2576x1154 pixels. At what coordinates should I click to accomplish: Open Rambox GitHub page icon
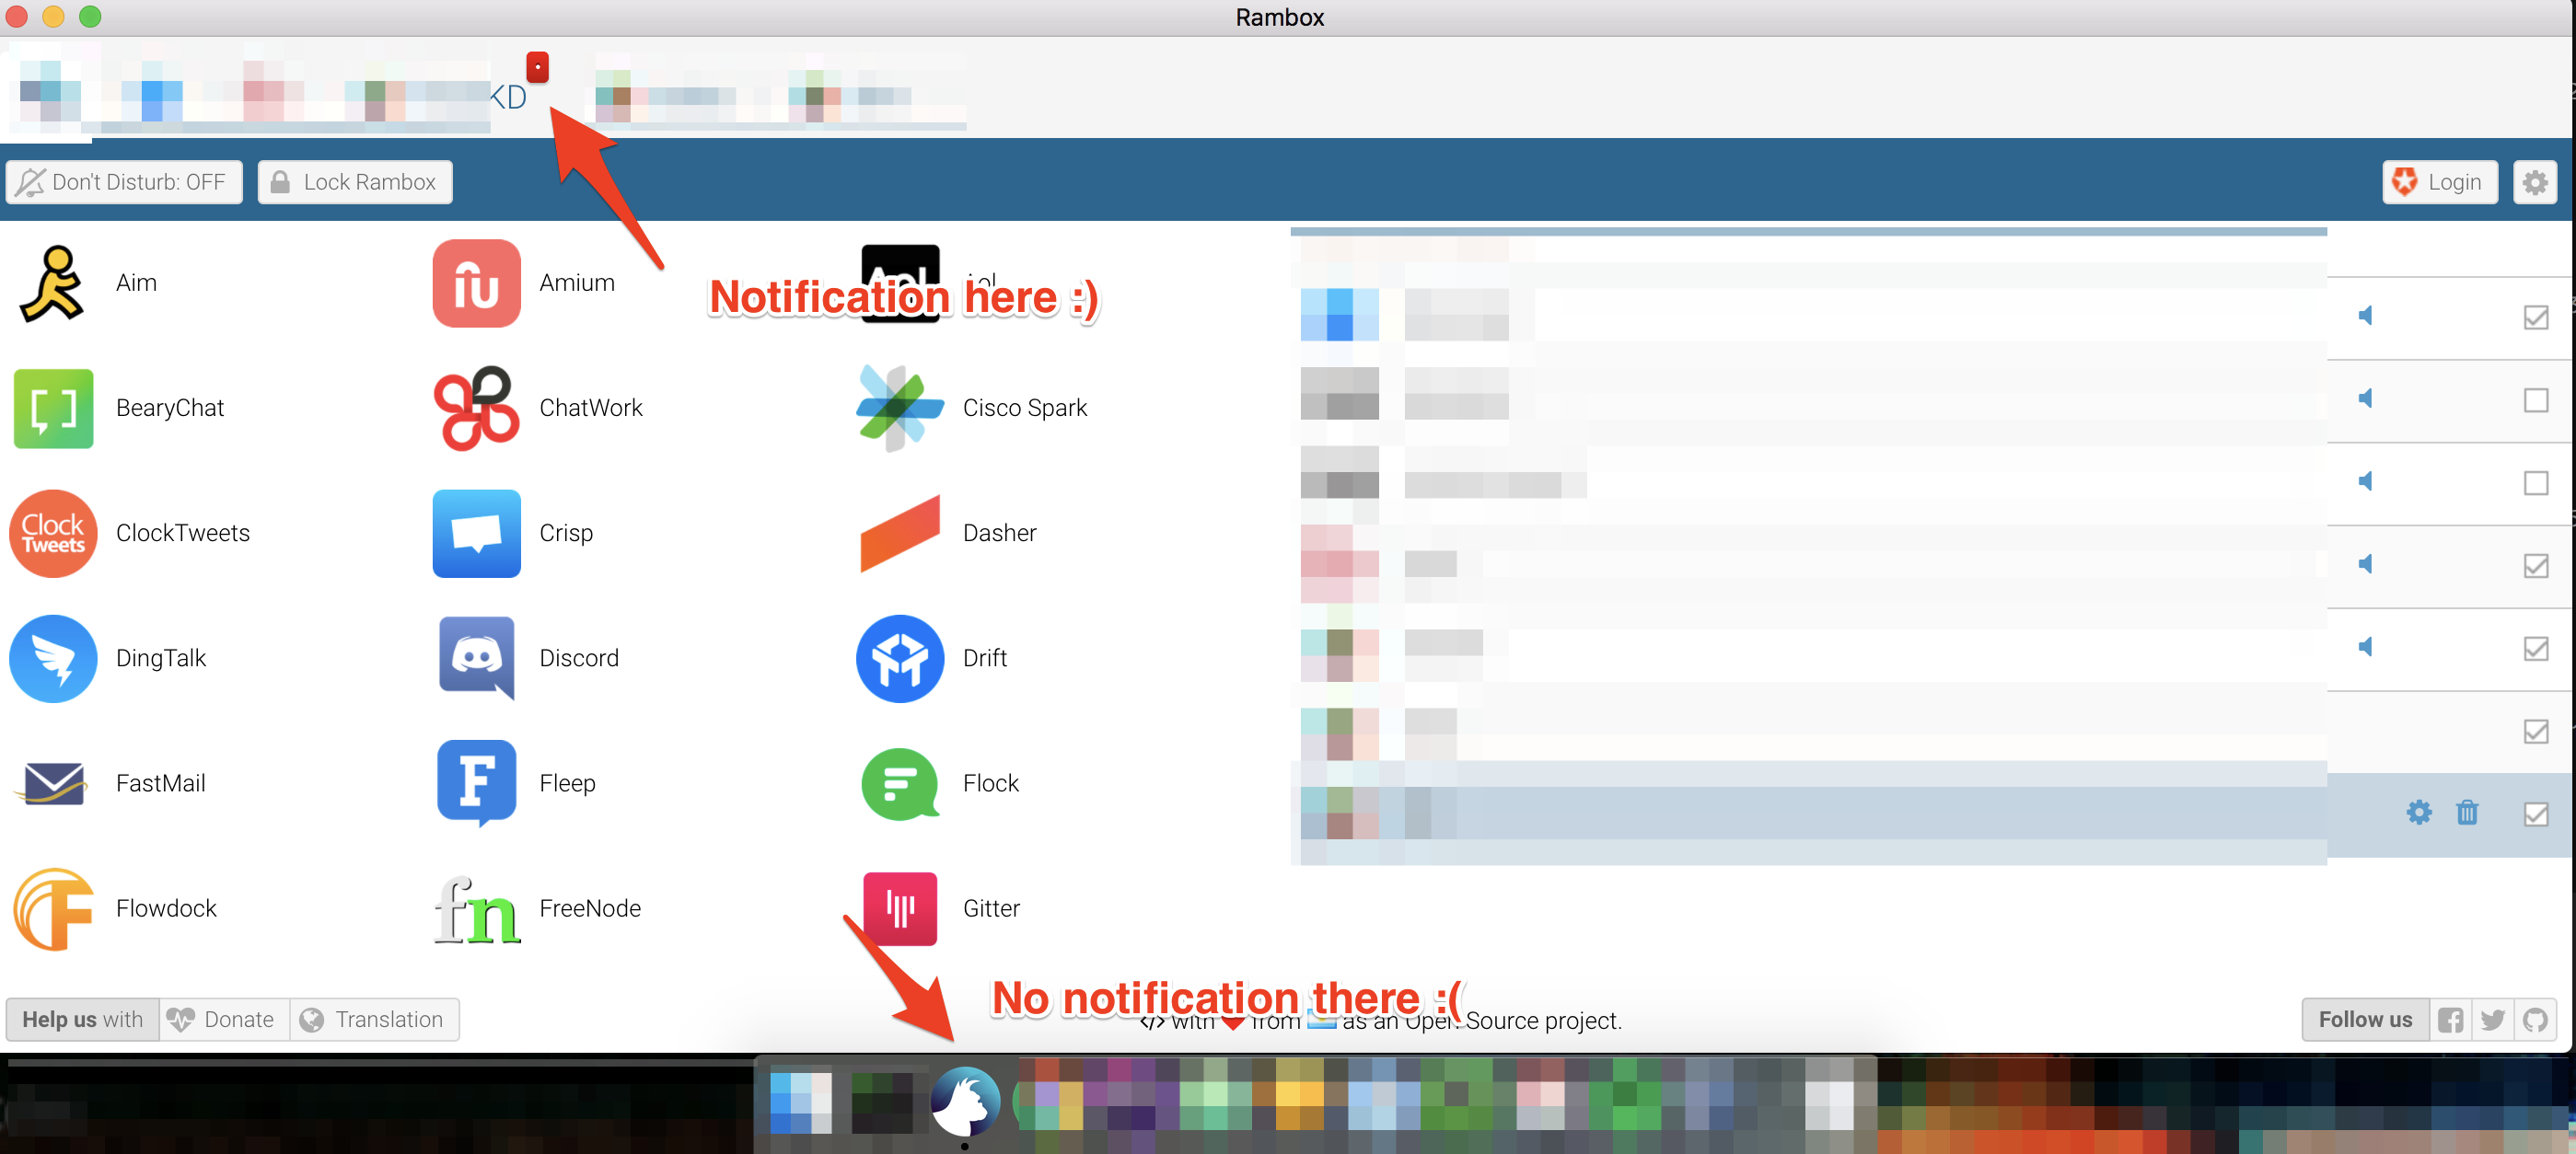pos(2534,1019)
